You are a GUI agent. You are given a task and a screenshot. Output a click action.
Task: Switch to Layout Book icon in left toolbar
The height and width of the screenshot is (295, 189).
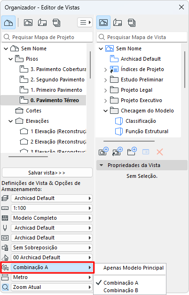pos(42,23)
